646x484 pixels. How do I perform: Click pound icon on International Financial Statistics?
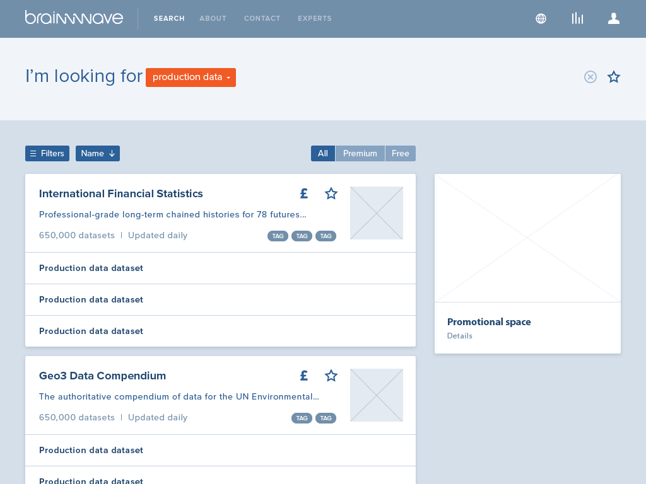coord(304,193)
